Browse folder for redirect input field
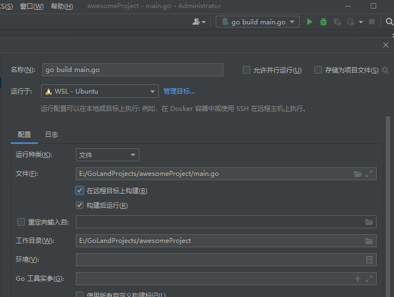394x297 pixels. (369, 222)
